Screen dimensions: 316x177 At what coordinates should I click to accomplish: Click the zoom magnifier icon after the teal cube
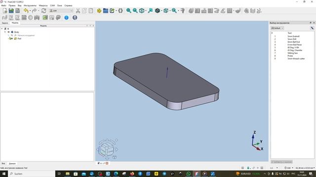click(174, 11)
